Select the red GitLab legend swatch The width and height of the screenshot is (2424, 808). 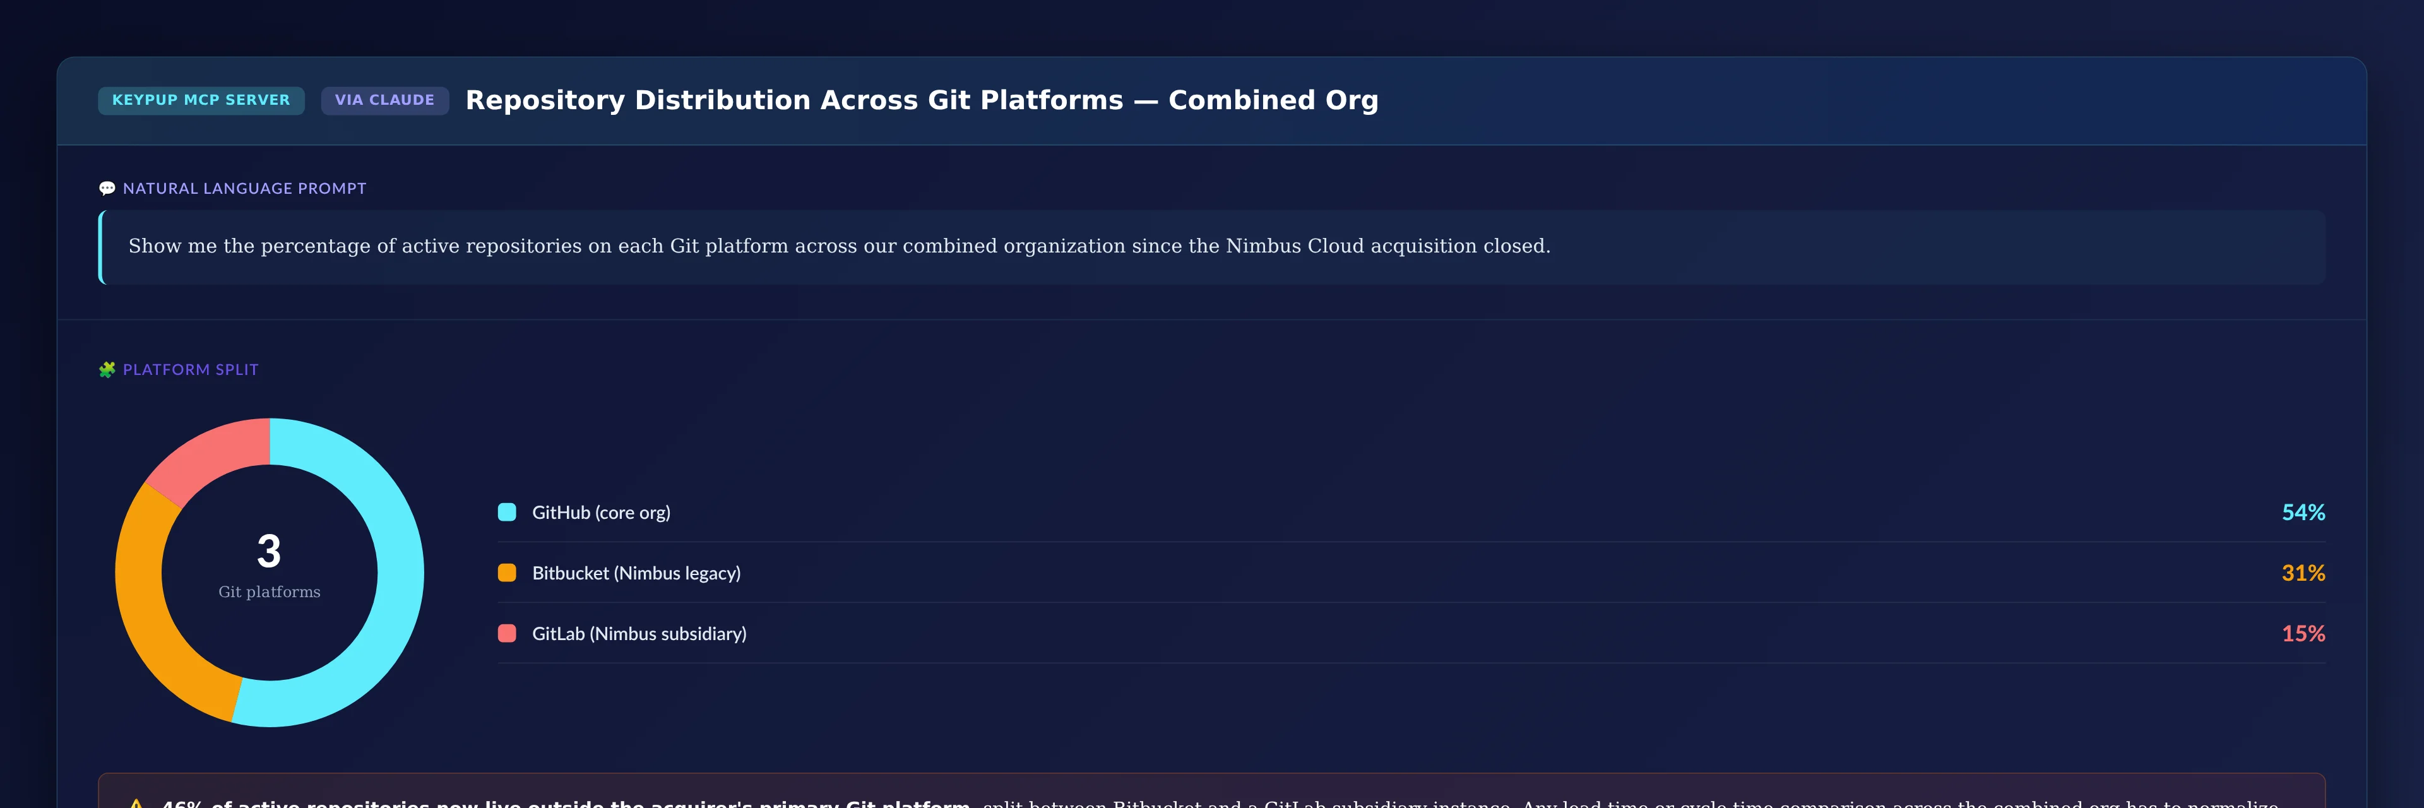[x=507, y=633]
